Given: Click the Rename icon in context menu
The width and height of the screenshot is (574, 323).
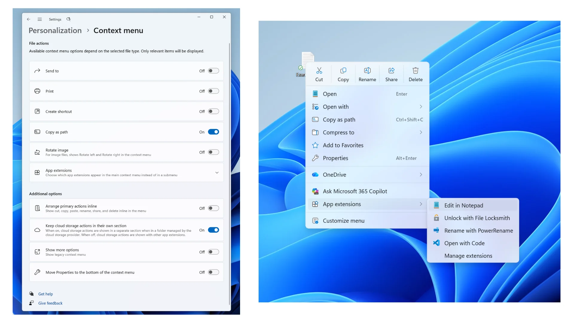Looking at the screenshot, I should [x=367, y=71].
